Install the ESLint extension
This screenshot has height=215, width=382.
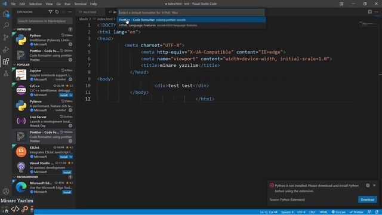64,156
